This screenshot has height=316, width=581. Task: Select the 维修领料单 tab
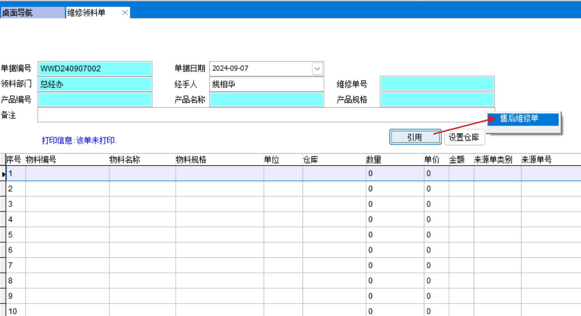click(86, 13)
